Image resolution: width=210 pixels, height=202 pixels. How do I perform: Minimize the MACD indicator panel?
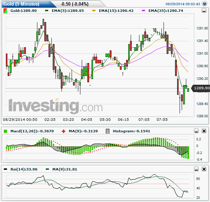point(196,131)
